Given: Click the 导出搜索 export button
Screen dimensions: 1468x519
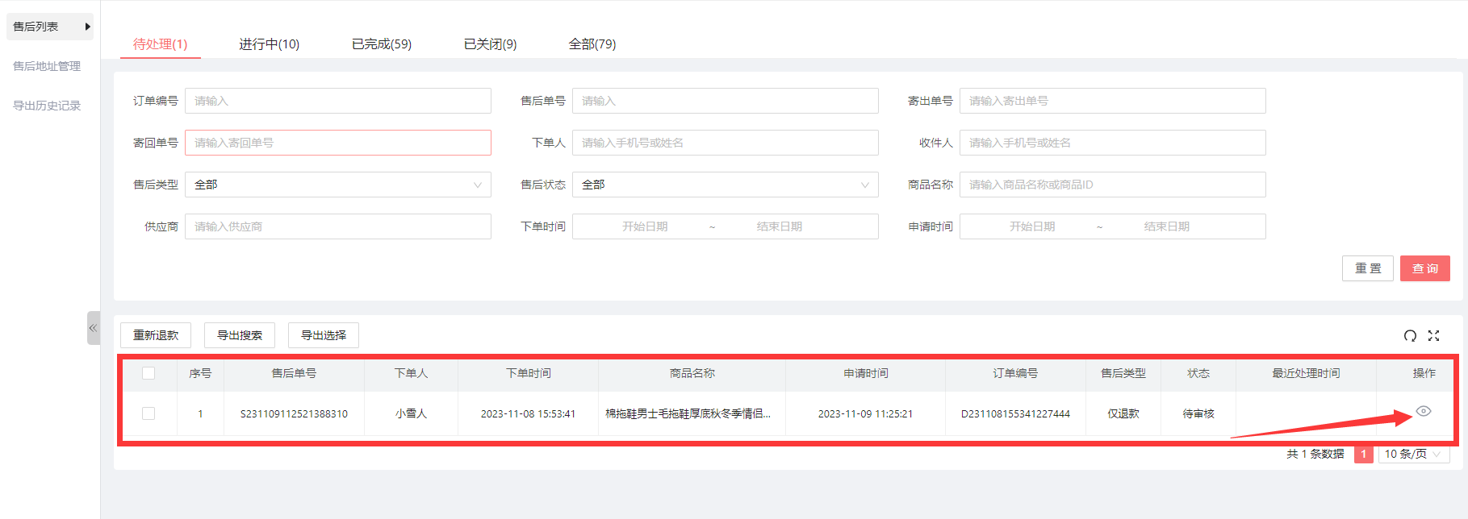Looking at the screenshot, I should point(240,335).
